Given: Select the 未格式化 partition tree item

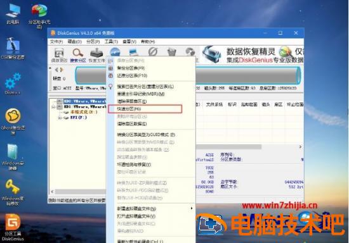Looking at the screenshot, I should tap(84, 112).
